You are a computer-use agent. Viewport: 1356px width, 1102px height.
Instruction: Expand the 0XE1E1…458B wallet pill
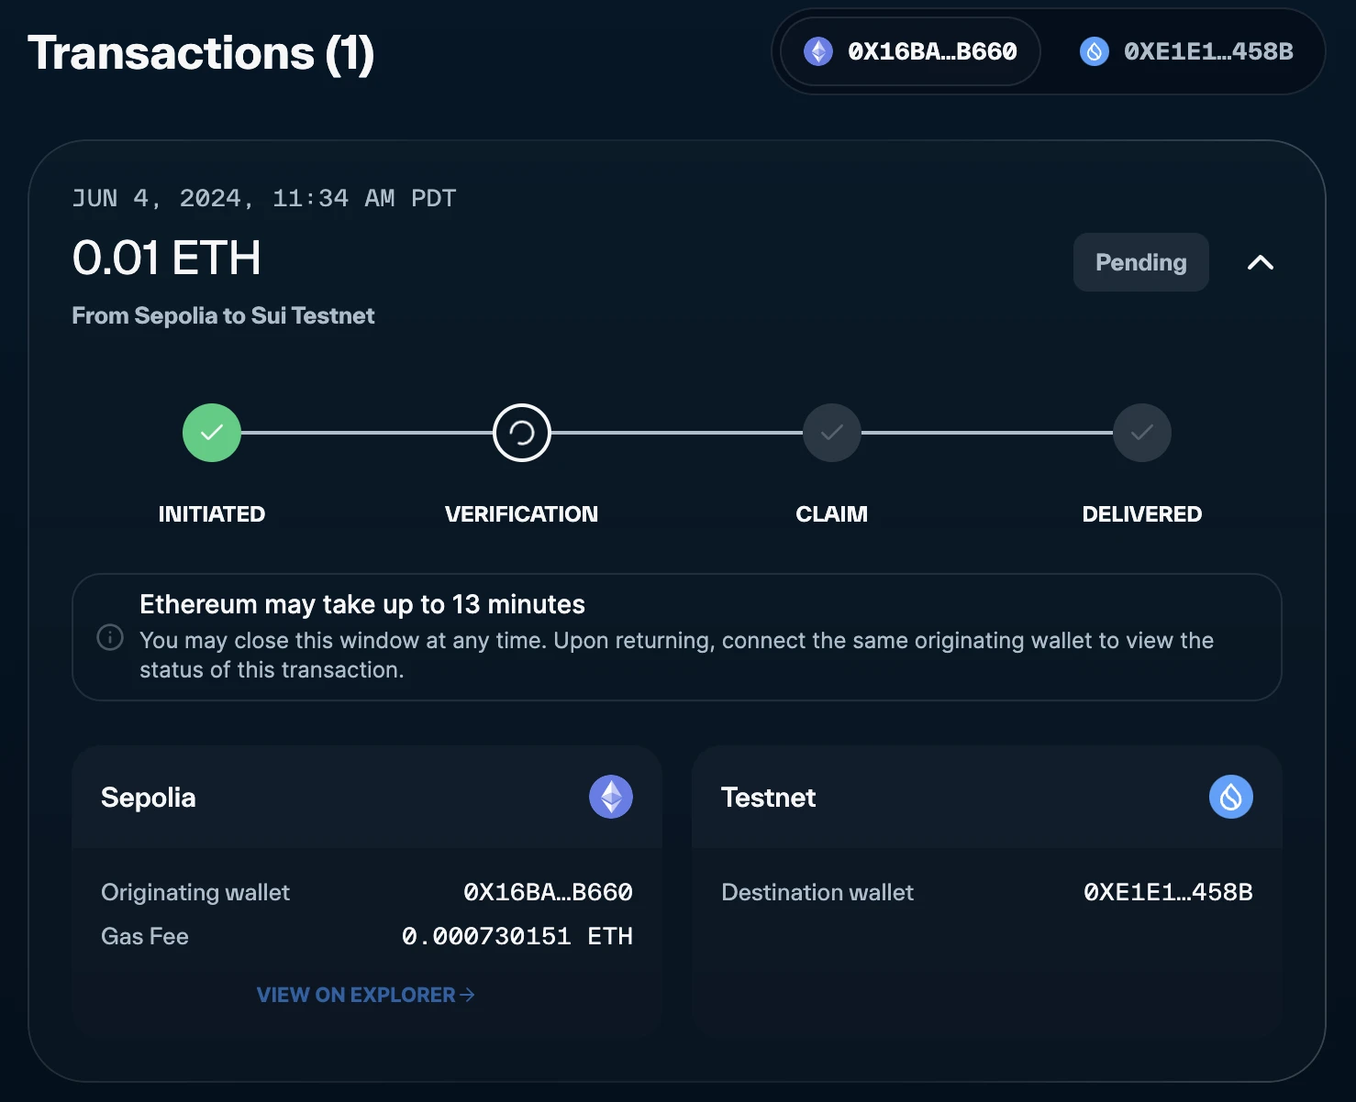click(1185, 51)
